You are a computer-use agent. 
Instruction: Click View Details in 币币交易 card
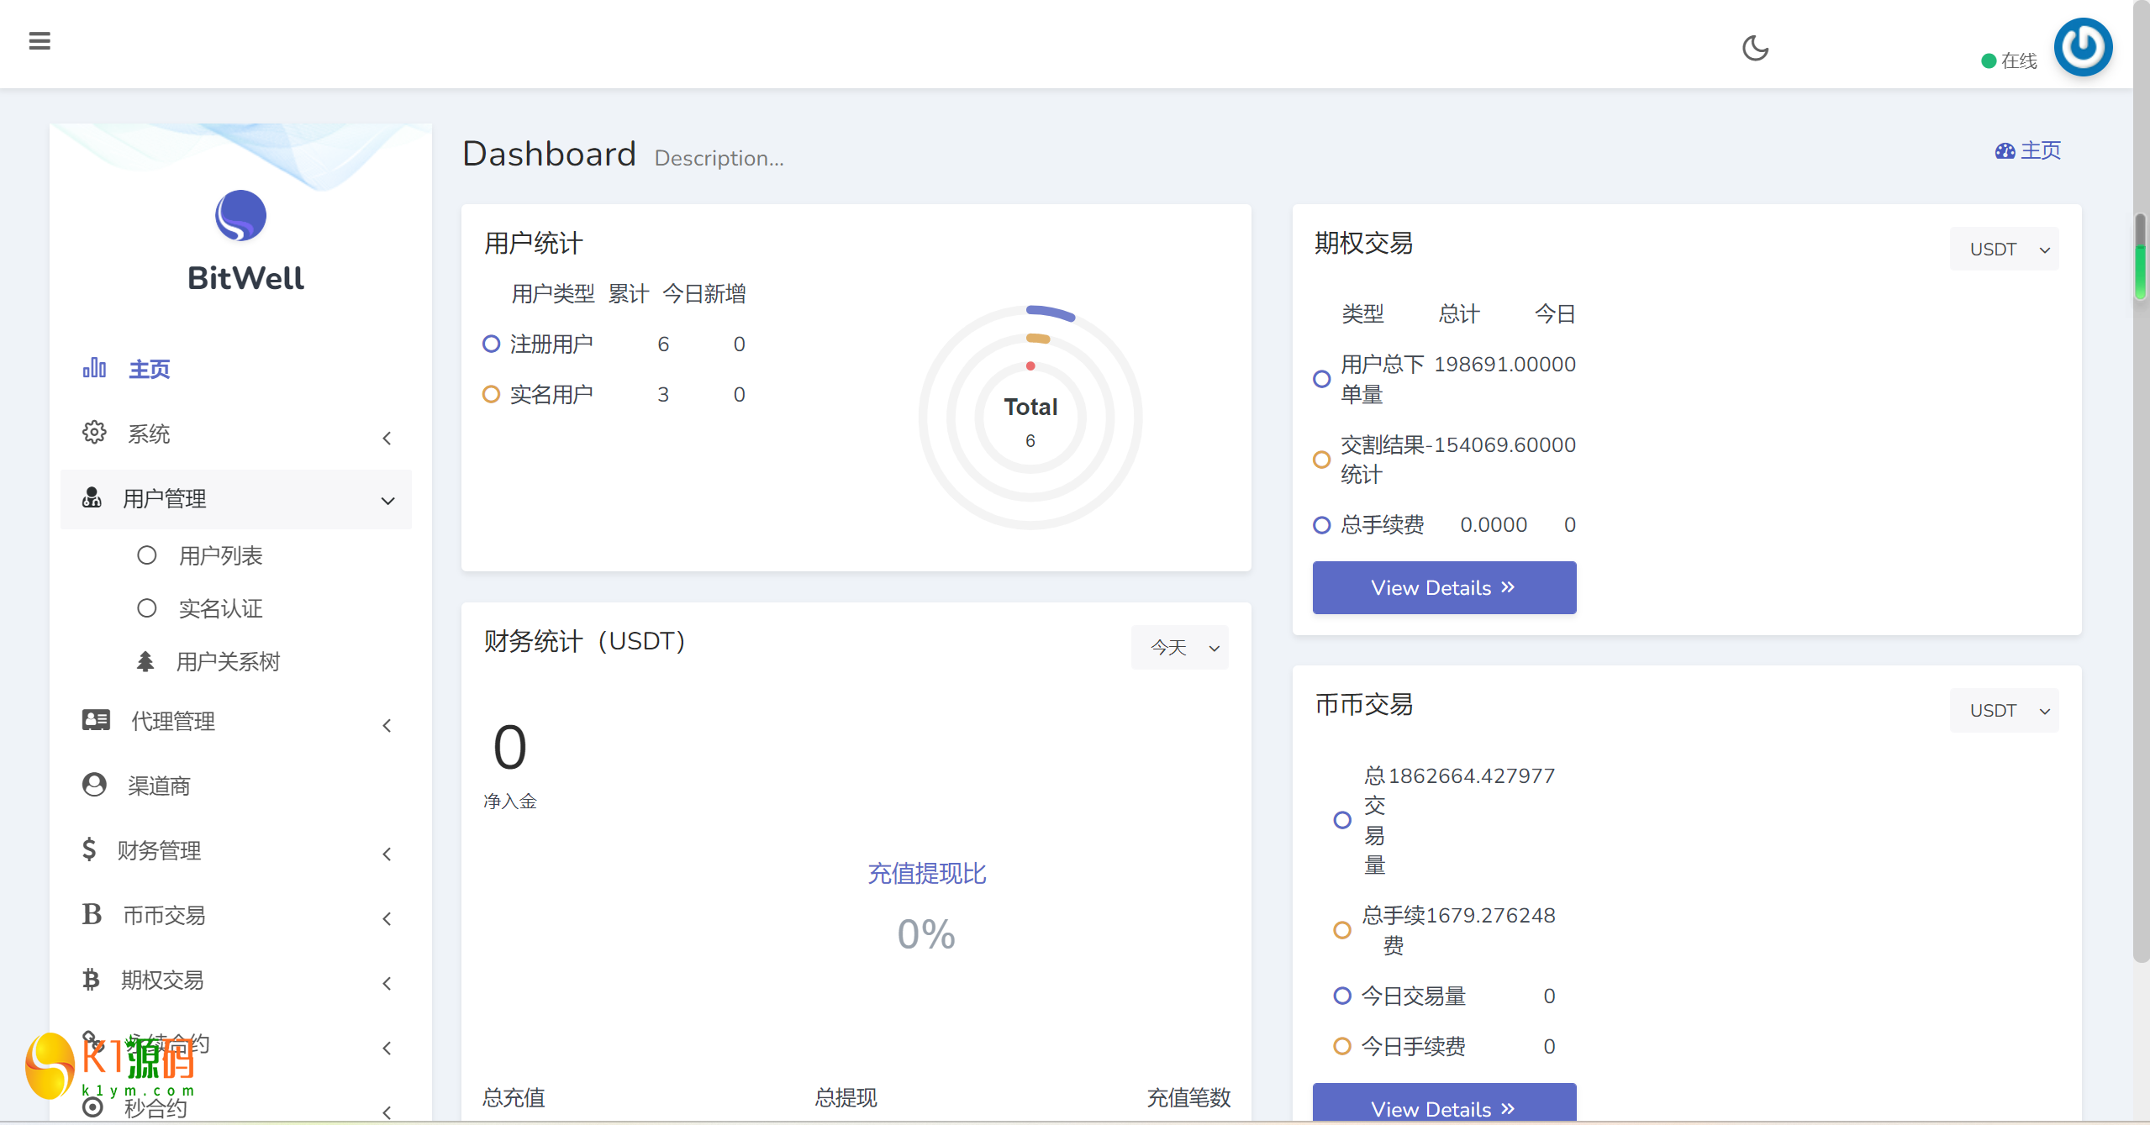pos(1444,1104)
